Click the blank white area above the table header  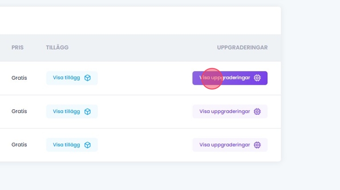134,21
